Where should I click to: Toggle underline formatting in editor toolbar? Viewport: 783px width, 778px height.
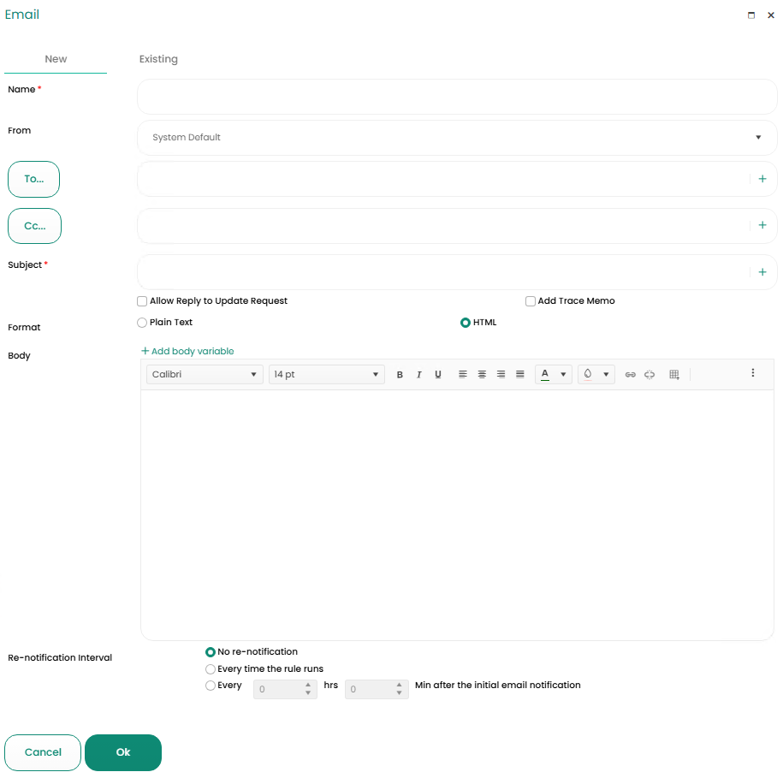click(438, 375)
